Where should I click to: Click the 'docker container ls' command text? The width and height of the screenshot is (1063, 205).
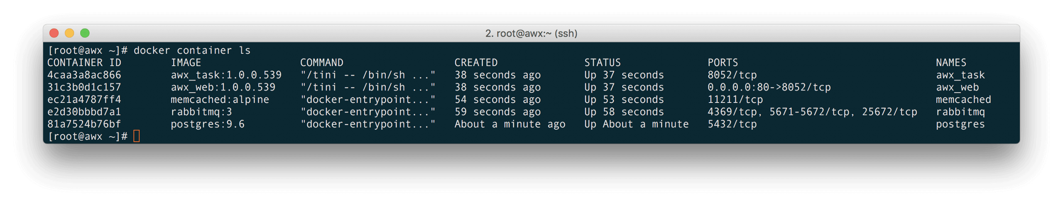pyautogui.click(x=192, y=50)
